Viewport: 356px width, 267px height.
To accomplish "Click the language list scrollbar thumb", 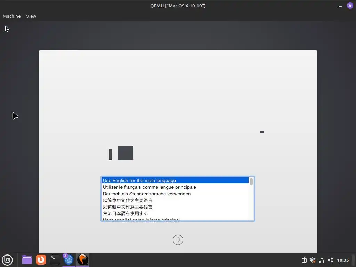I will 251,181.
